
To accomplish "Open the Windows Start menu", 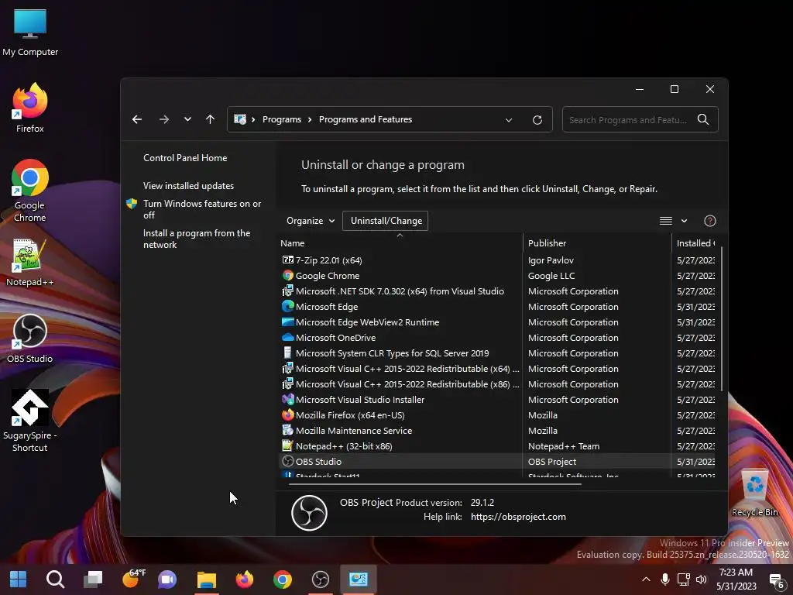I will 19,580.
